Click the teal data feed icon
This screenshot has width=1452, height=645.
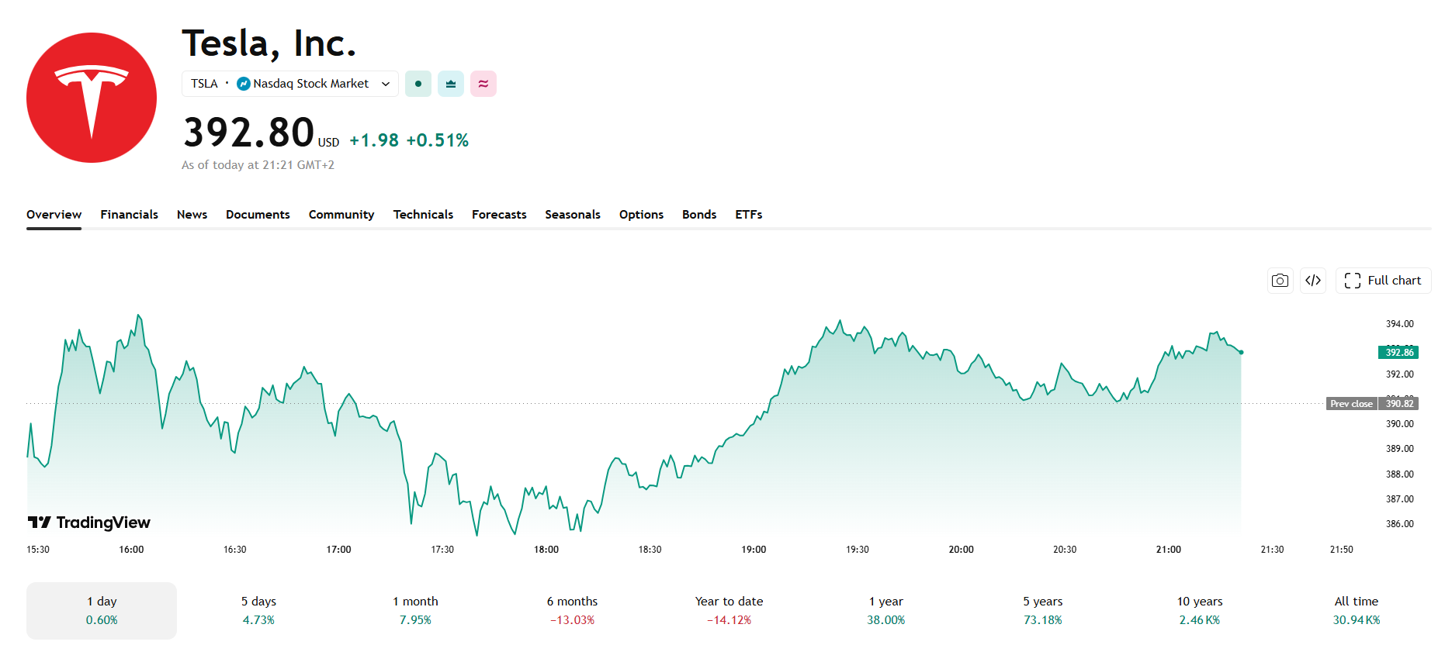(x=451, y=84)
